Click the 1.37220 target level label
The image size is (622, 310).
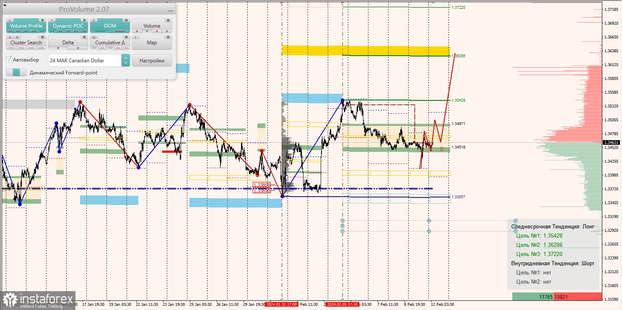click(458, 8)
